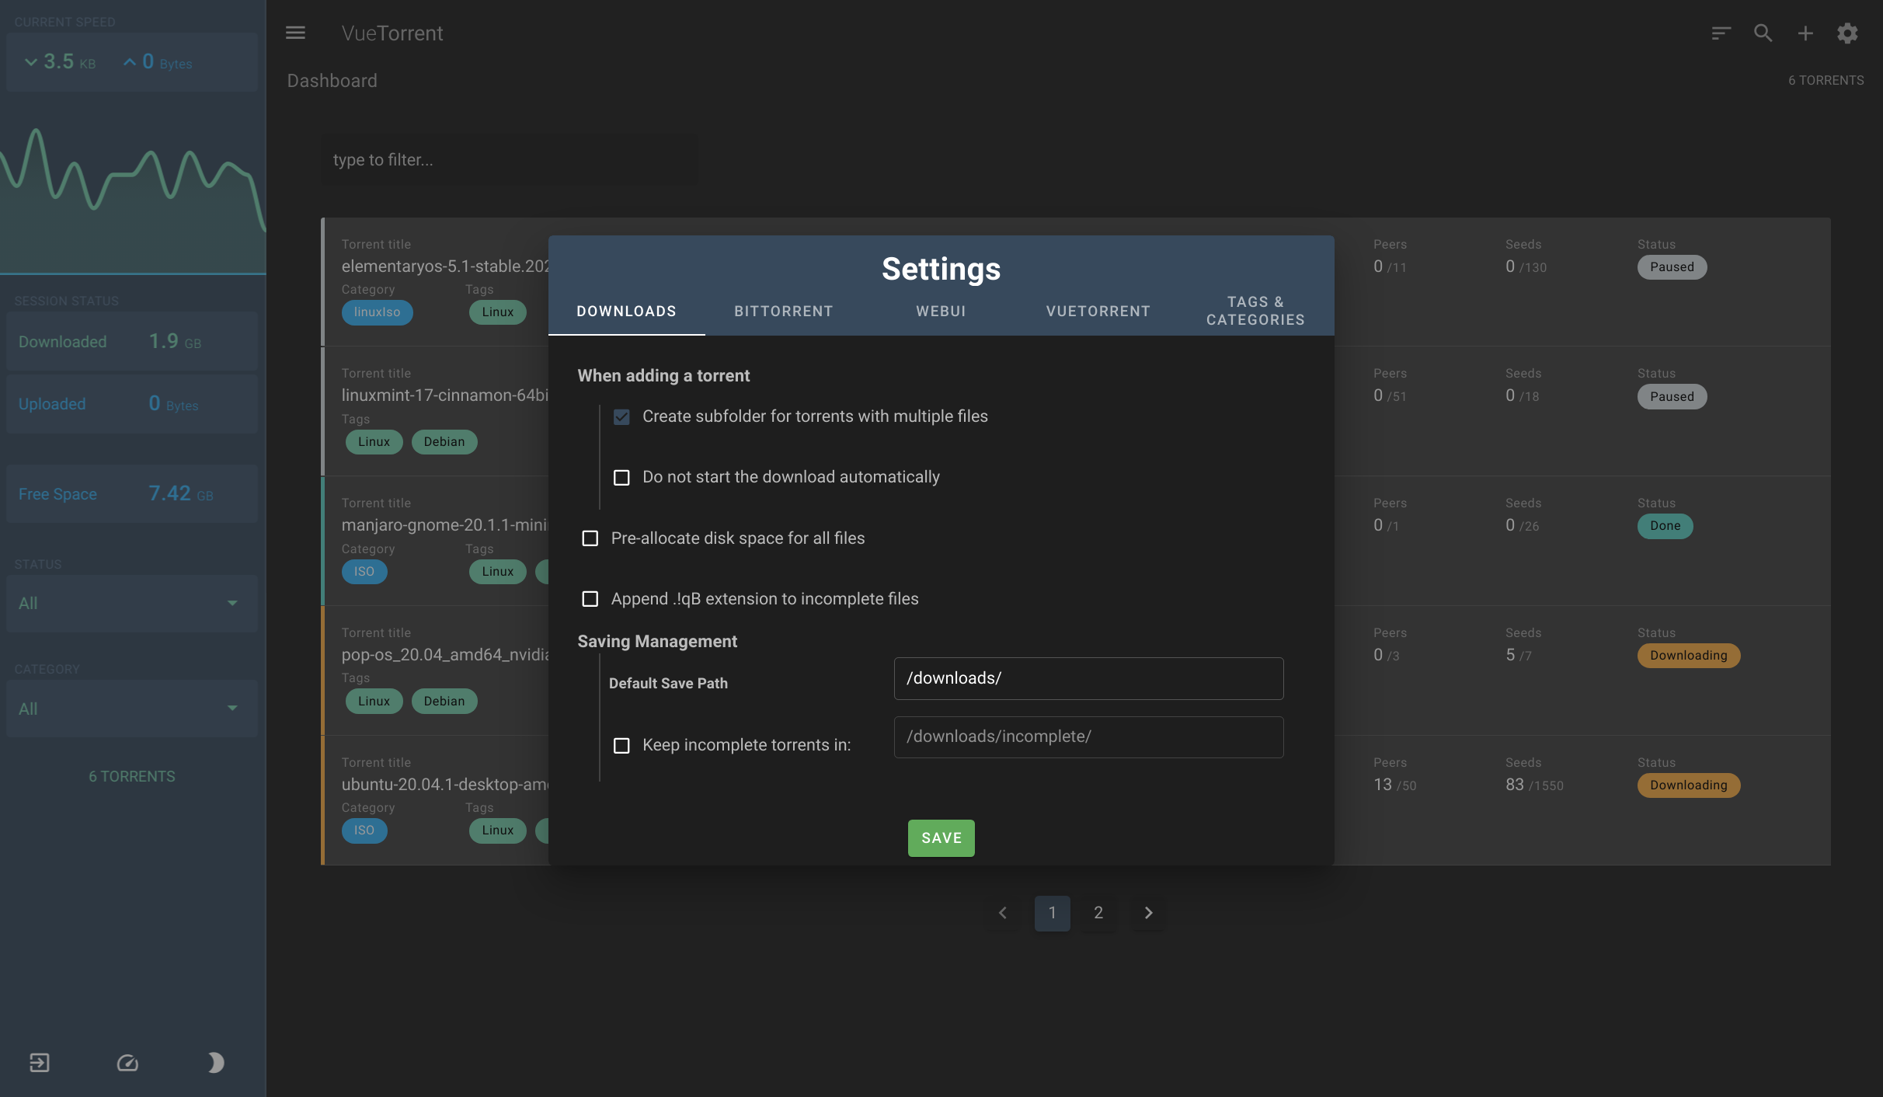Click the sort torrents icon
The height and width of the screenshot is (1097, 1883).
coord(1721,33)
